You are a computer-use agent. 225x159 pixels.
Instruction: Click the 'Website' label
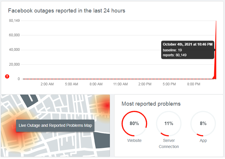(x=134, y=140)
